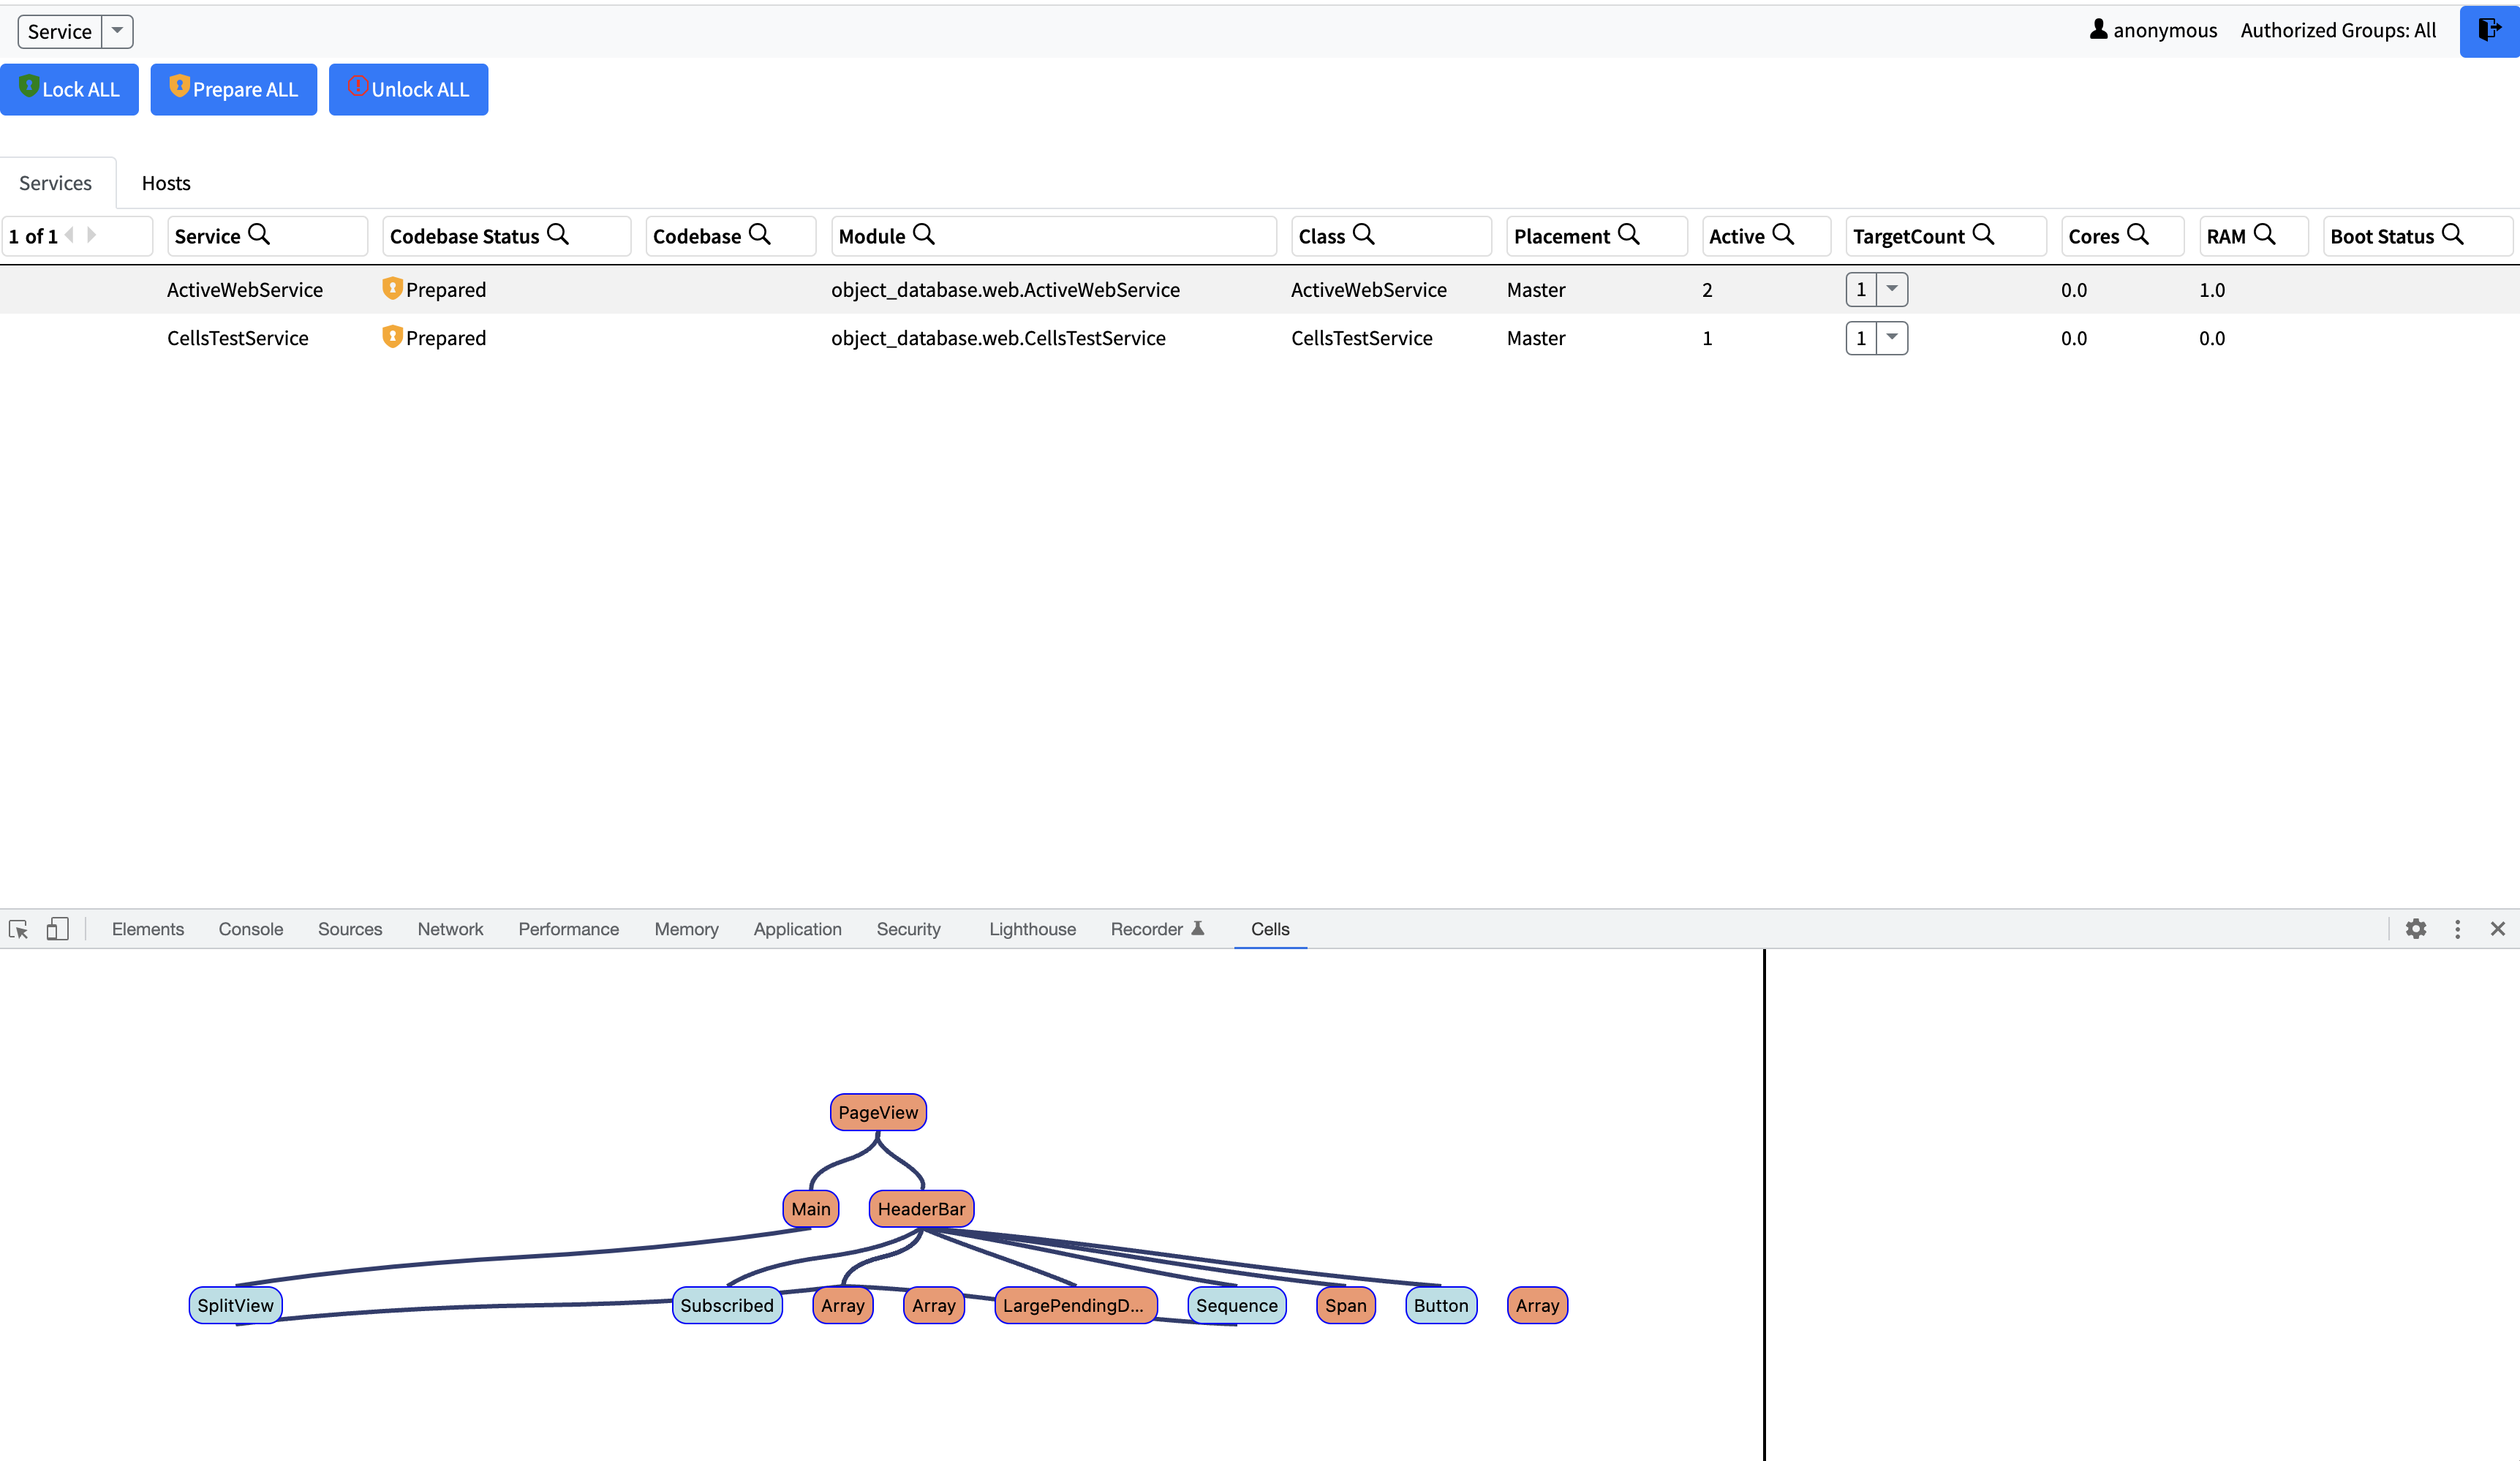Expand ActiveWebService TargetCount dropdown
This screenshot has height=1461, width=2520.
[1891, 289]
